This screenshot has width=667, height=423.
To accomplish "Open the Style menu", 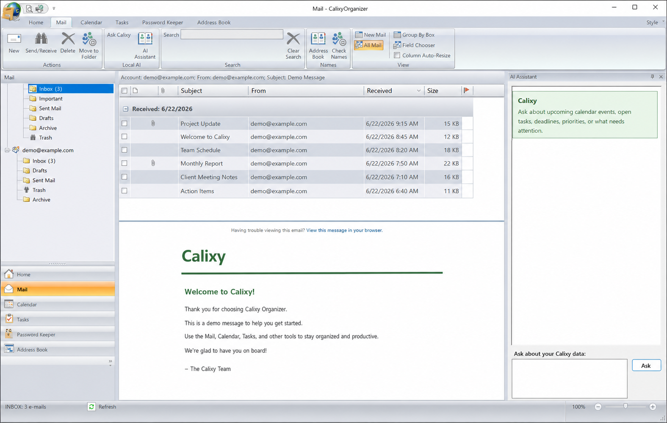I will 655,22.
